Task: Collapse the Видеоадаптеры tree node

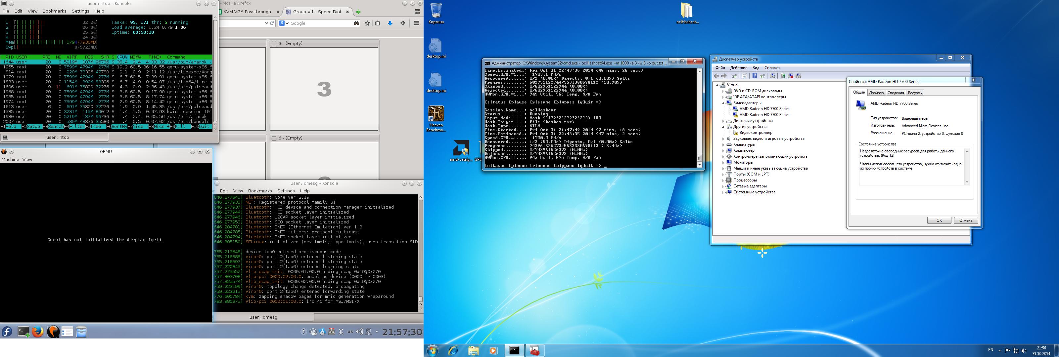Action: point(723,103)
